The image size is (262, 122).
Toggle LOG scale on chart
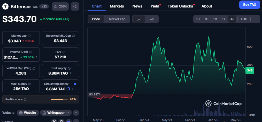pos(244,19)
